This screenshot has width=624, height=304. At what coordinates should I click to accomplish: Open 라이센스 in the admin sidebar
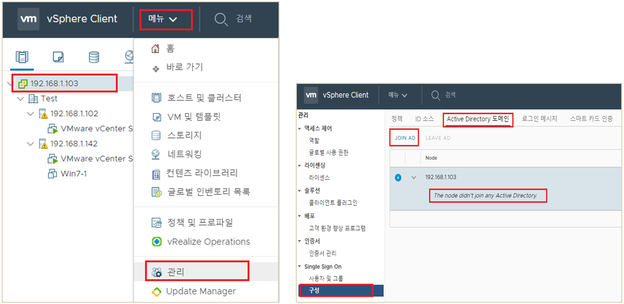(x=319, y=178)
